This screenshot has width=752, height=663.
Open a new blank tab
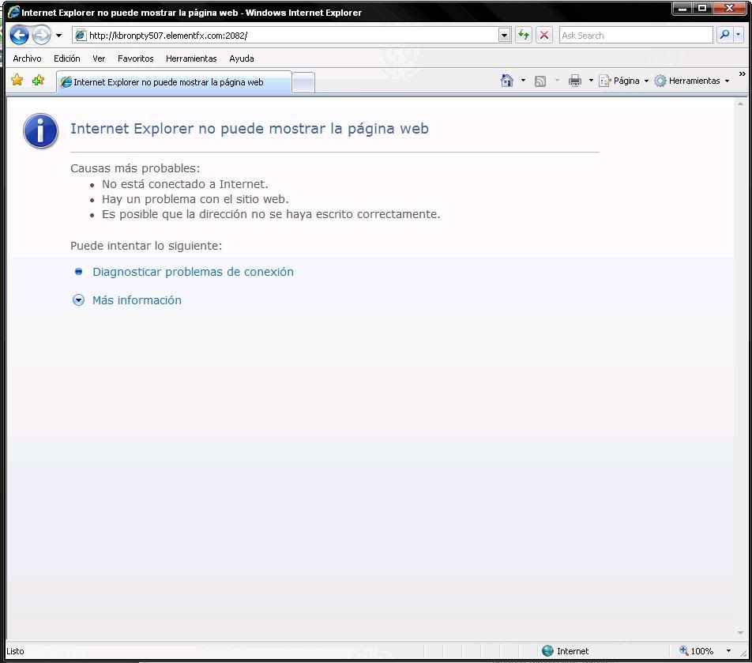pyautogui.click(x=303, y=82)
